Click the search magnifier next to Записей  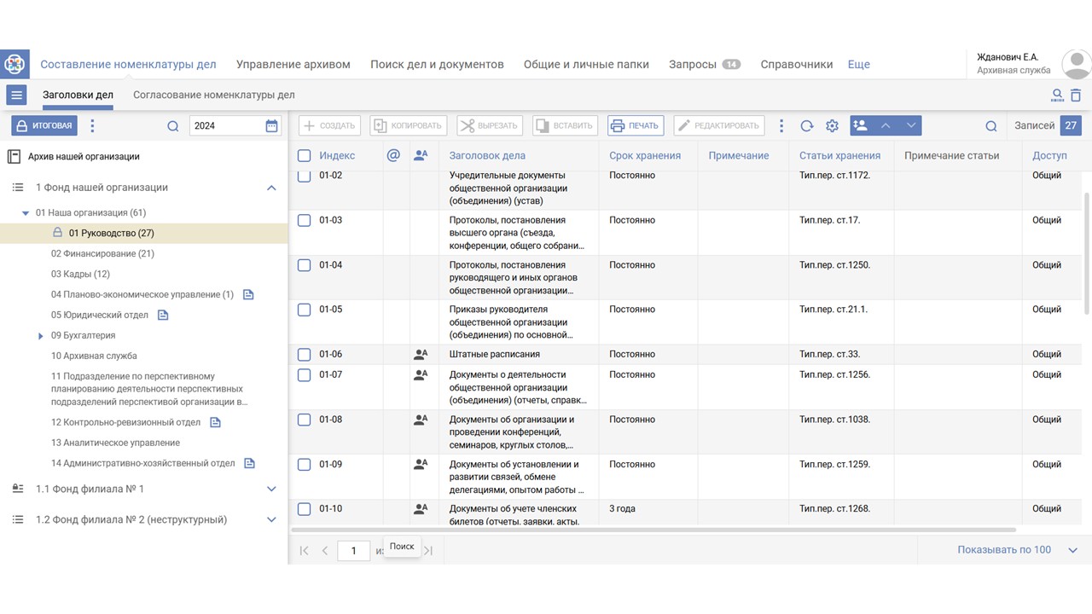(990, 126)
